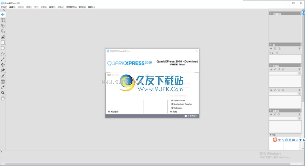The image size is (305, 166).
Task: Delete table style with trash icon
Action: tap(299, 114)
